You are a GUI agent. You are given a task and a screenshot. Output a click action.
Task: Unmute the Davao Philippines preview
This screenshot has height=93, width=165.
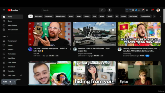tap(113, 25)
